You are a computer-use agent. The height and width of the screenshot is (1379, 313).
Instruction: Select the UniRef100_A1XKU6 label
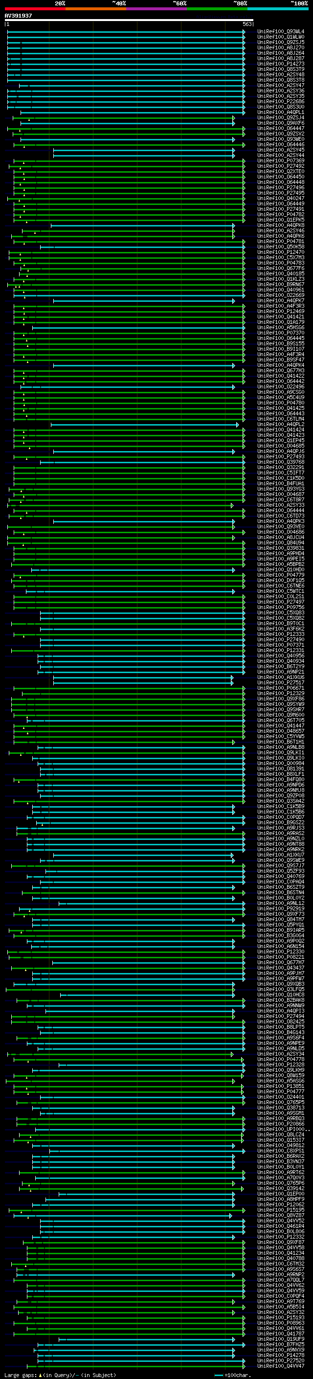280,677
